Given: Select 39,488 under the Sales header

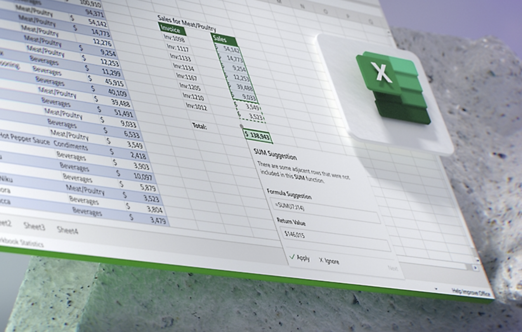Looking at the screenshot, I should [x=242, y=87].
